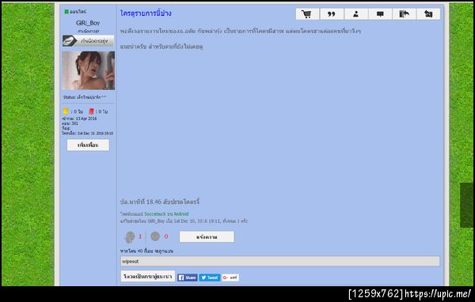Viewport: 475px width, 302px height.
Task: Open the GiRi_Boy username link
Action: [x=88, y=23]
